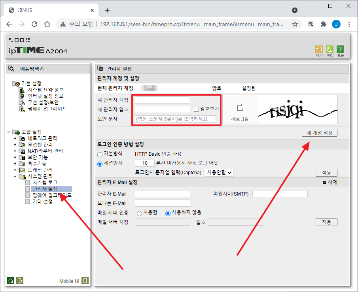Image resolution: width=358 pixels, height=292 pixels.
Task: Expand 네트워크 관리 tree node
Action: click(15, 138)
